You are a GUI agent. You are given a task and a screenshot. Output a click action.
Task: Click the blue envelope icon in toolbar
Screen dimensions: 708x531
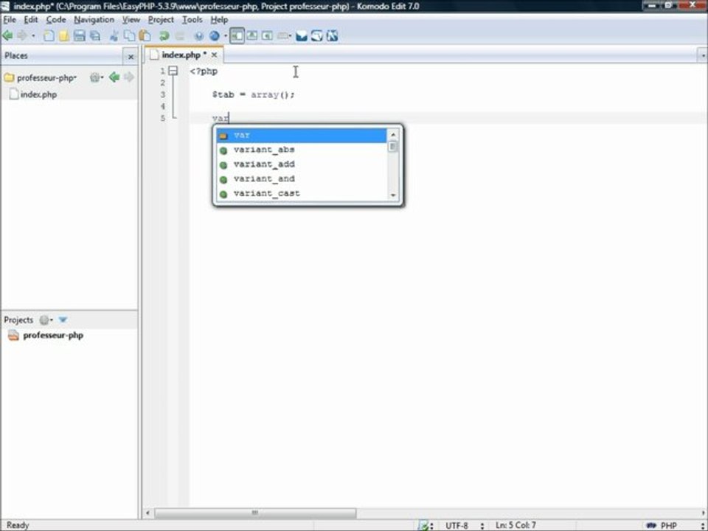point(301,35)
